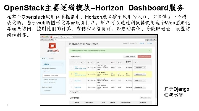Click the Launch Instance button

130,57
